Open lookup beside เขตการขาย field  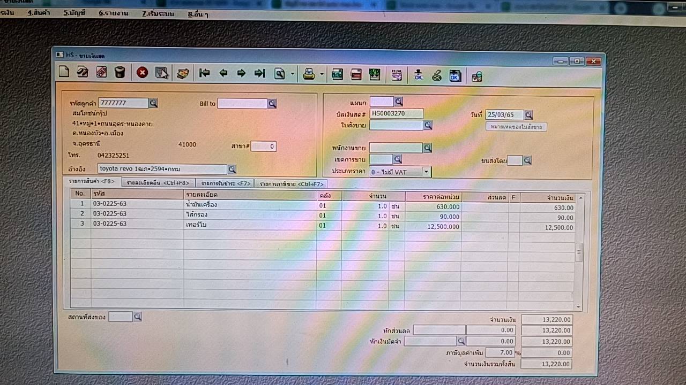click(397, 159)
